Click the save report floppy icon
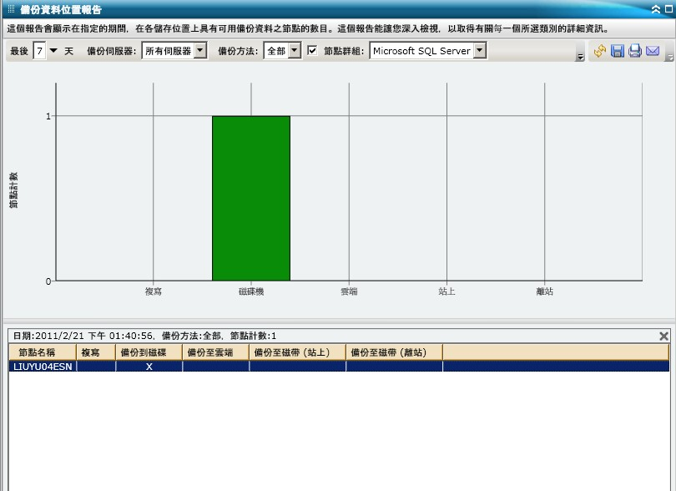 pos(618,51)
